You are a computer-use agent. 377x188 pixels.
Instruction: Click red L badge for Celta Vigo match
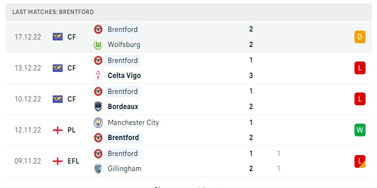click(360, 68)
